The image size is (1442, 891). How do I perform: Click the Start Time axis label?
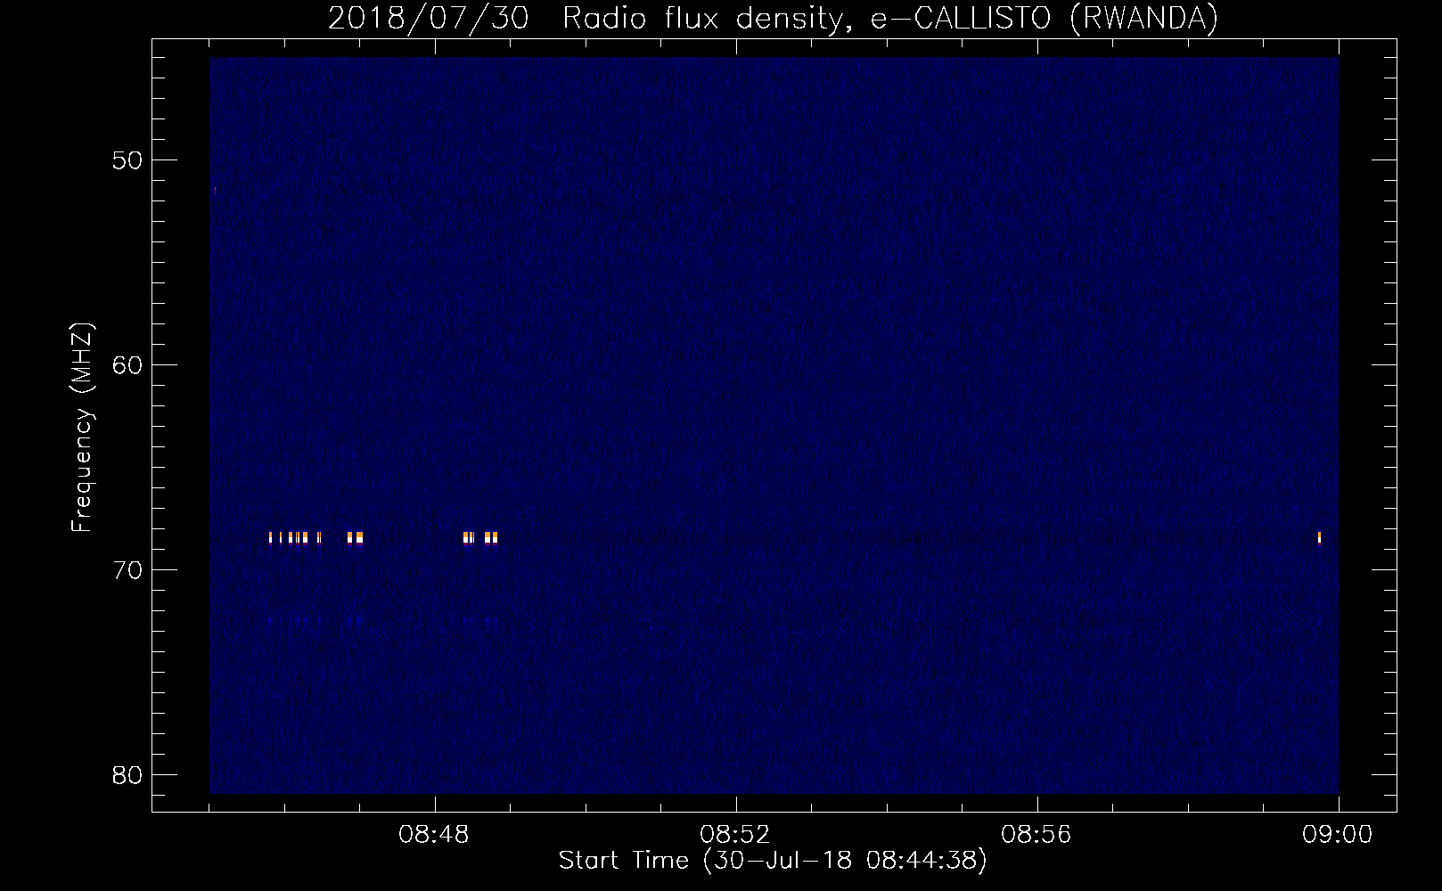(x=773, y=861)
